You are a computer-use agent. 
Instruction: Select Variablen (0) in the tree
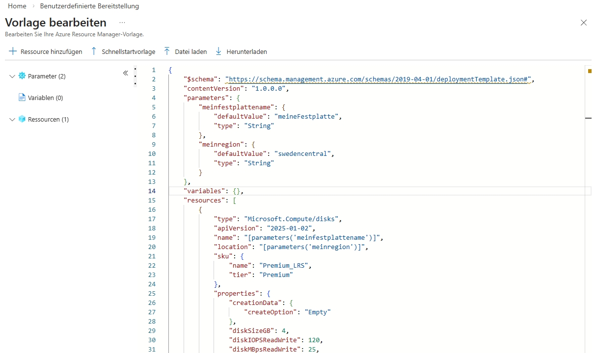[x=45, y=98]
